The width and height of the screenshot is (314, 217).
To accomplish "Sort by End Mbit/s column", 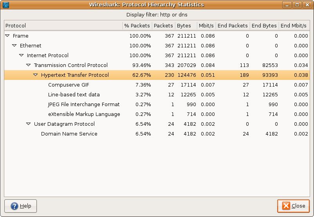I will click(294, 25).
